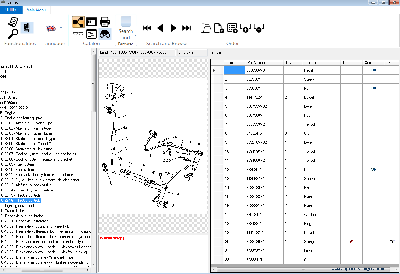
Task: Click the red note pencil for Spring row
Action: 351,241
